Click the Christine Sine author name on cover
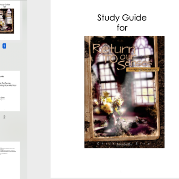Image resolution: width=179 pixels, height=179 pixels. click(x=123, y=144)
